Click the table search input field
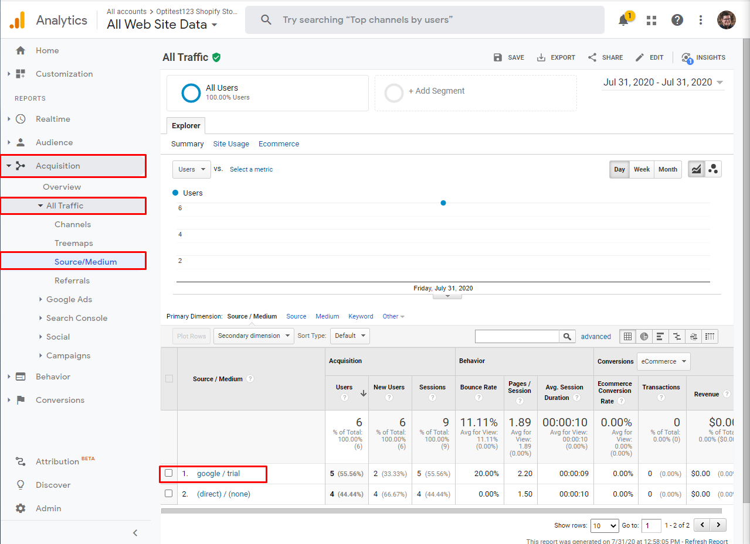 (517, 336)
